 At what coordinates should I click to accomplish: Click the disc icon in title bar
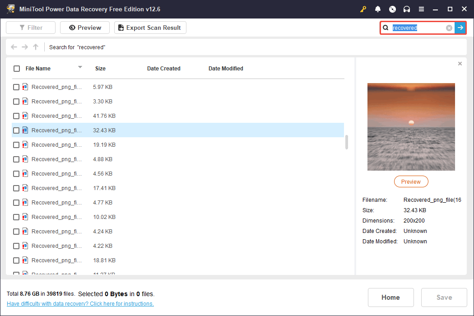(x=392, y=9)
